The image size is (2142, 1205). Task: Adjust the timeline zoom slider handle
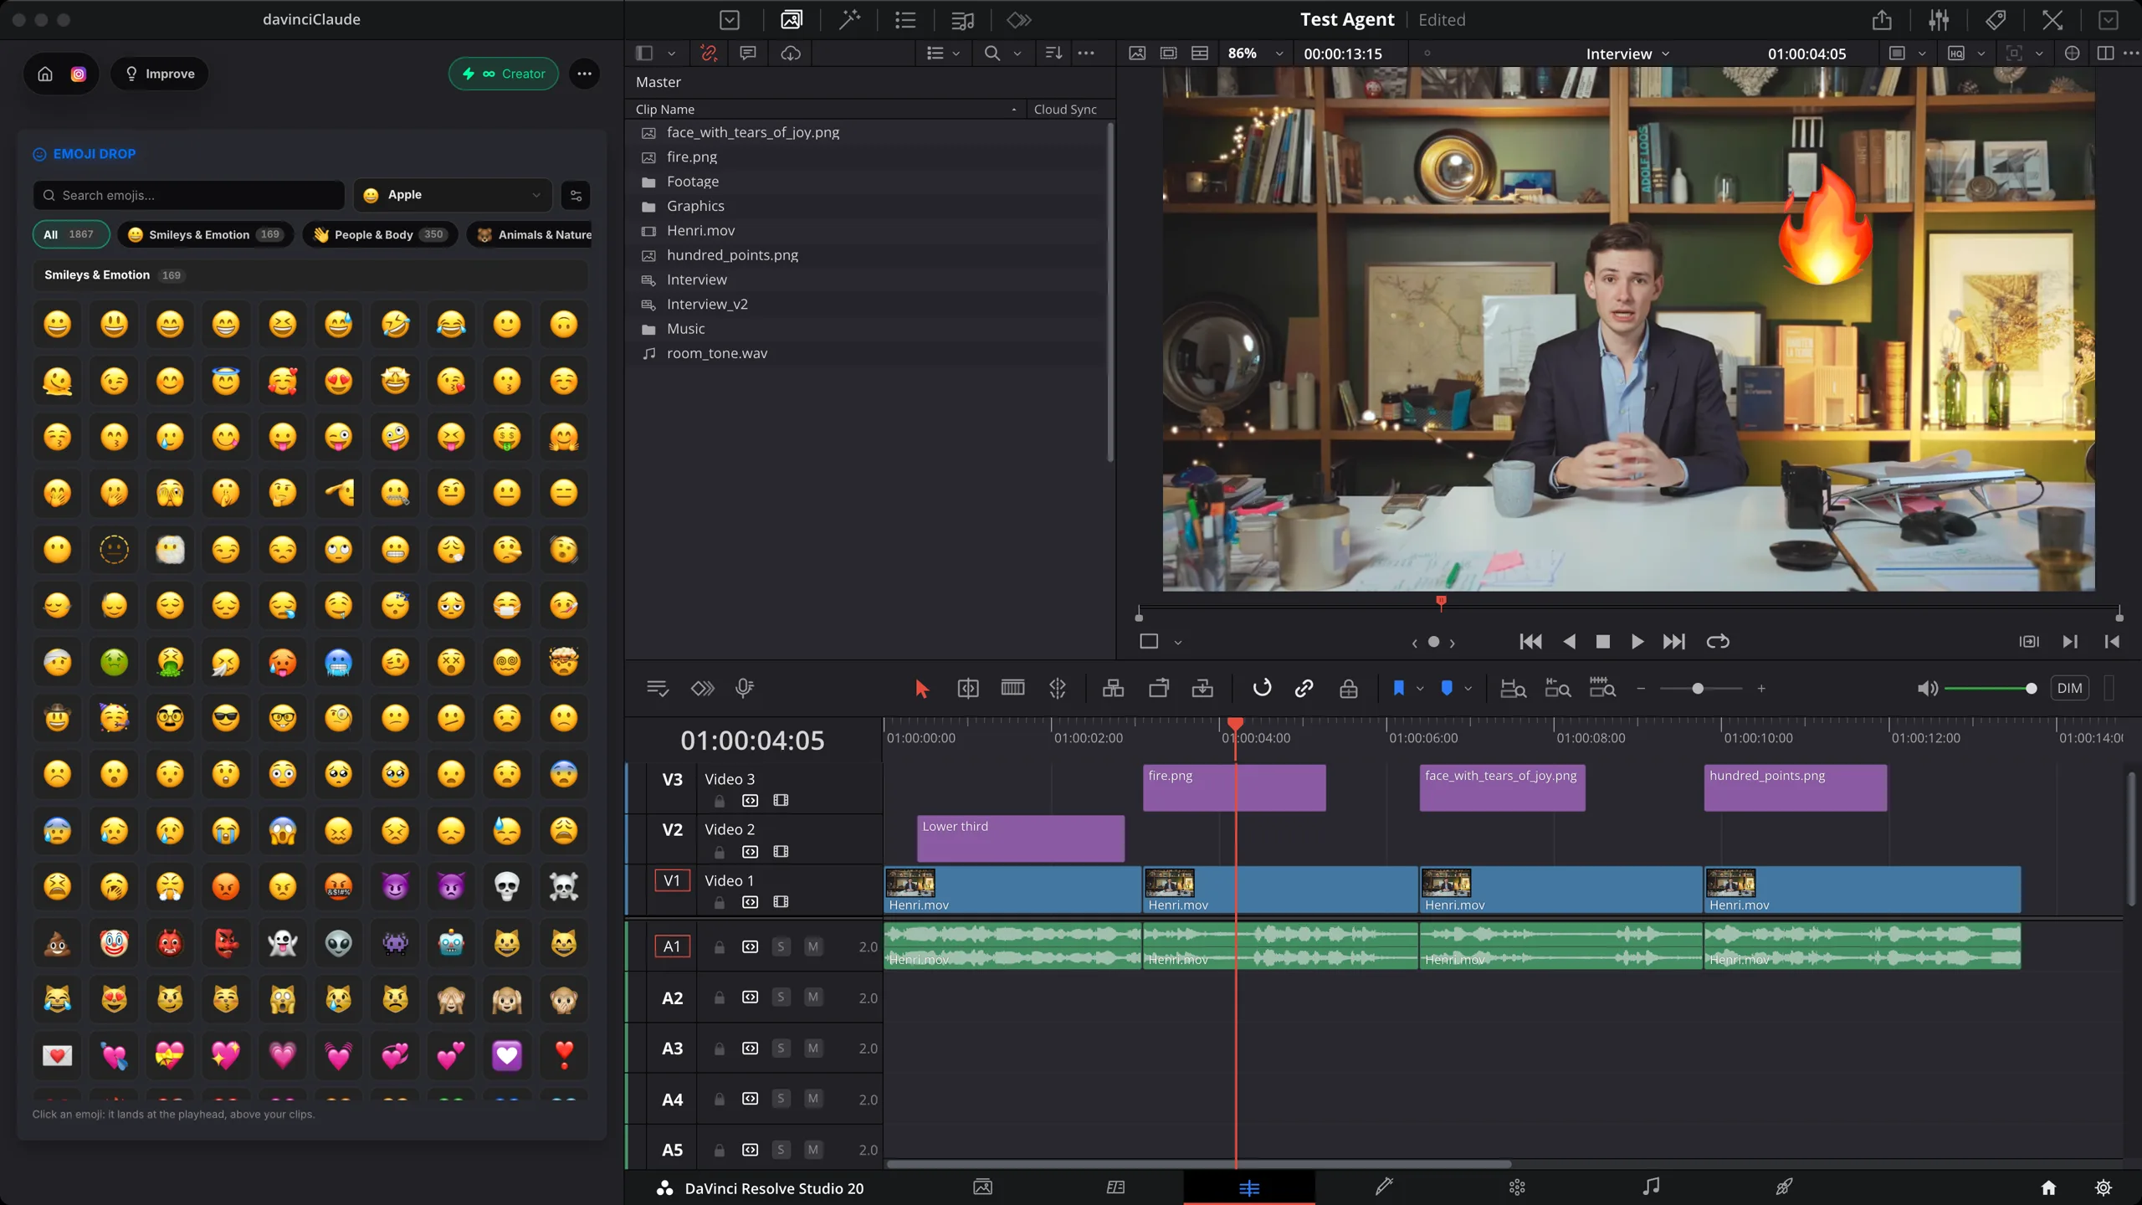pyautogui.click(x=1698, y=689)
